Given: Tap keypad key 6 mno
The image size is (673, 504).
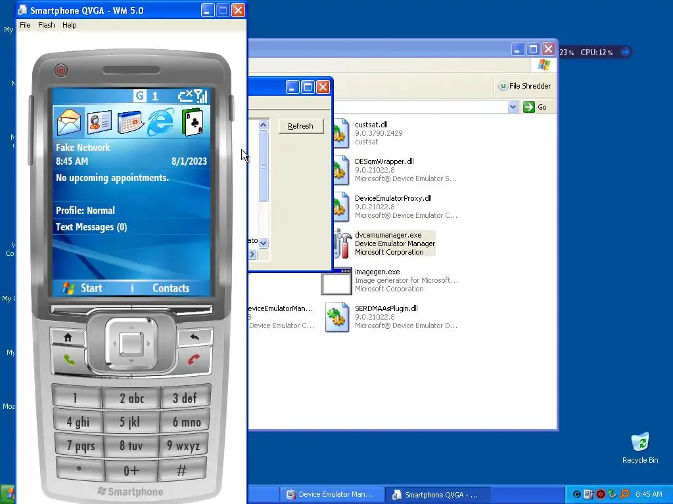Looking at the screenshot, I should [185, 422].
